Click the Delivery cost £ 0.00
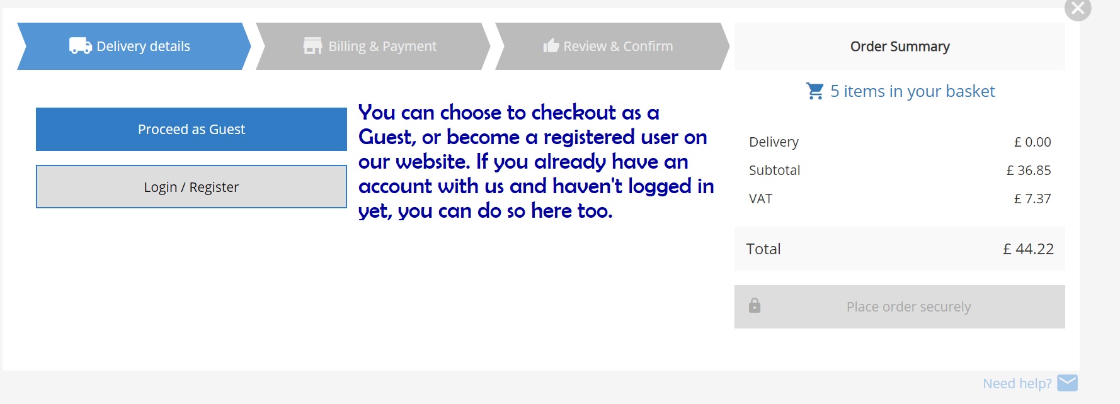This screenshot has width=1120, height=404. click(x=1032, y=142)
